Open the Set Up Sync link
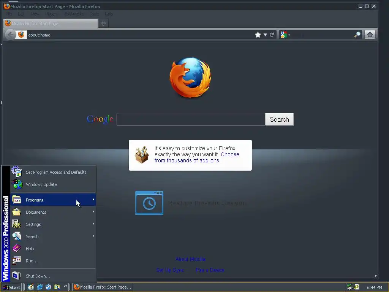Image resolution: width=389 pixels, height=292 pixels. click(x=170, y=270)
